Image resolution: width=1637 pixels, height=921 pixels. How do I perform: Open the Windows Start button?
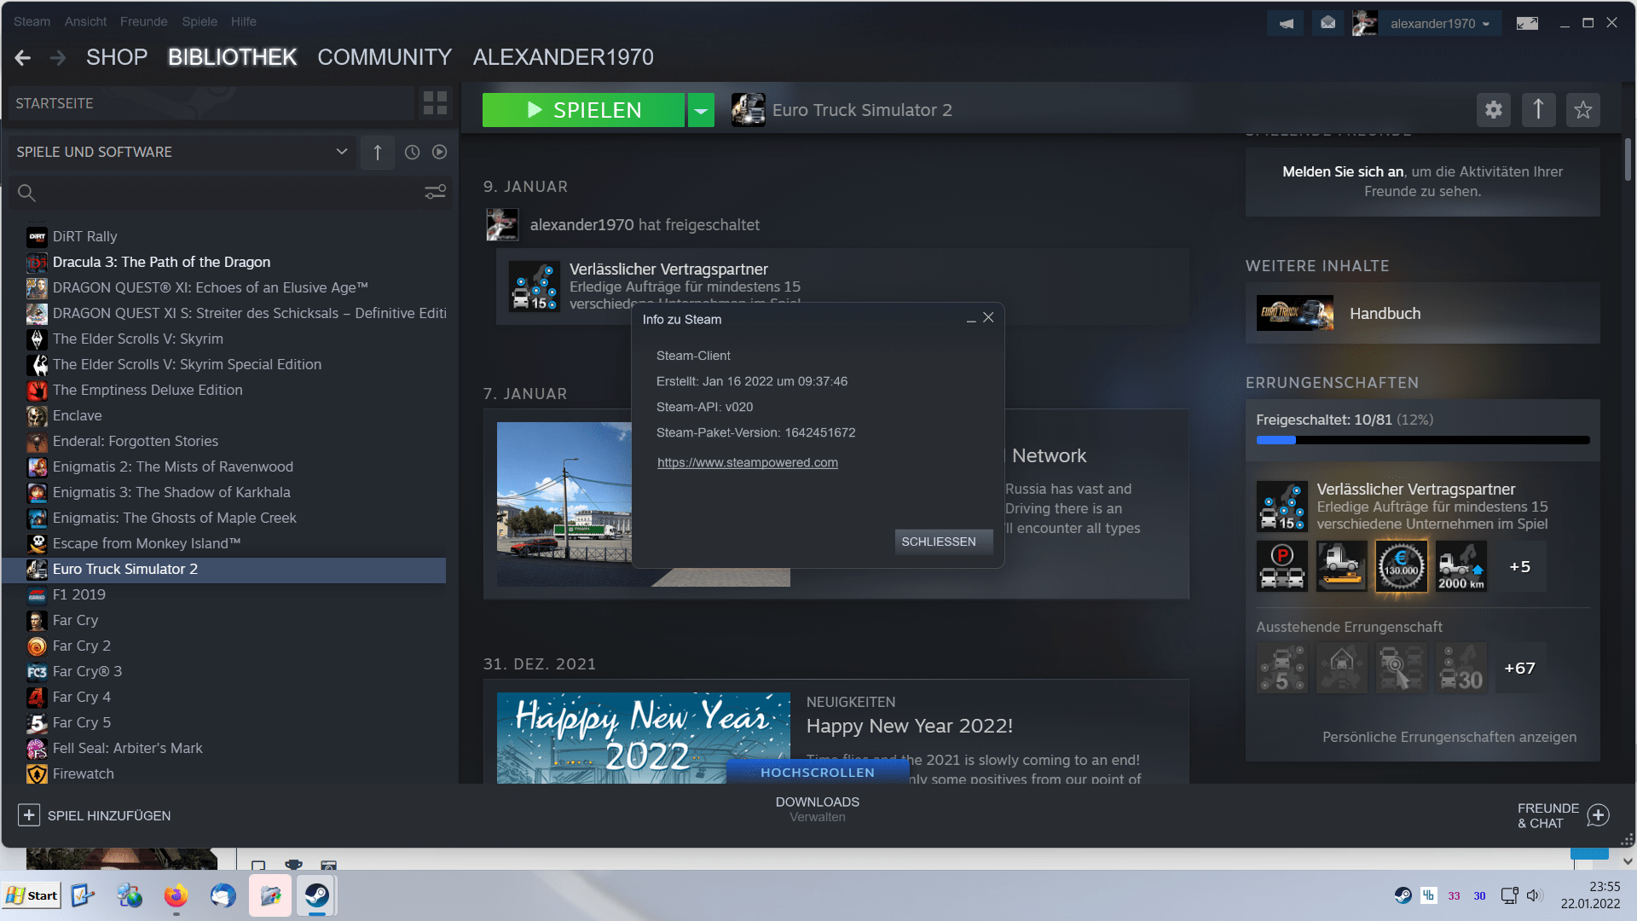click(x=32, y=895)
